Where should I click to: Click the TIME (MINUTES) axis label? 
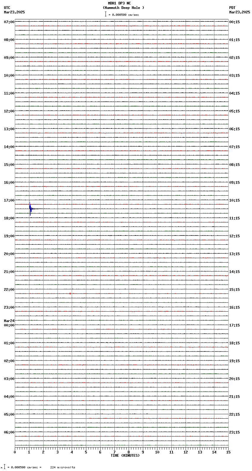click(x=125, y=456)
